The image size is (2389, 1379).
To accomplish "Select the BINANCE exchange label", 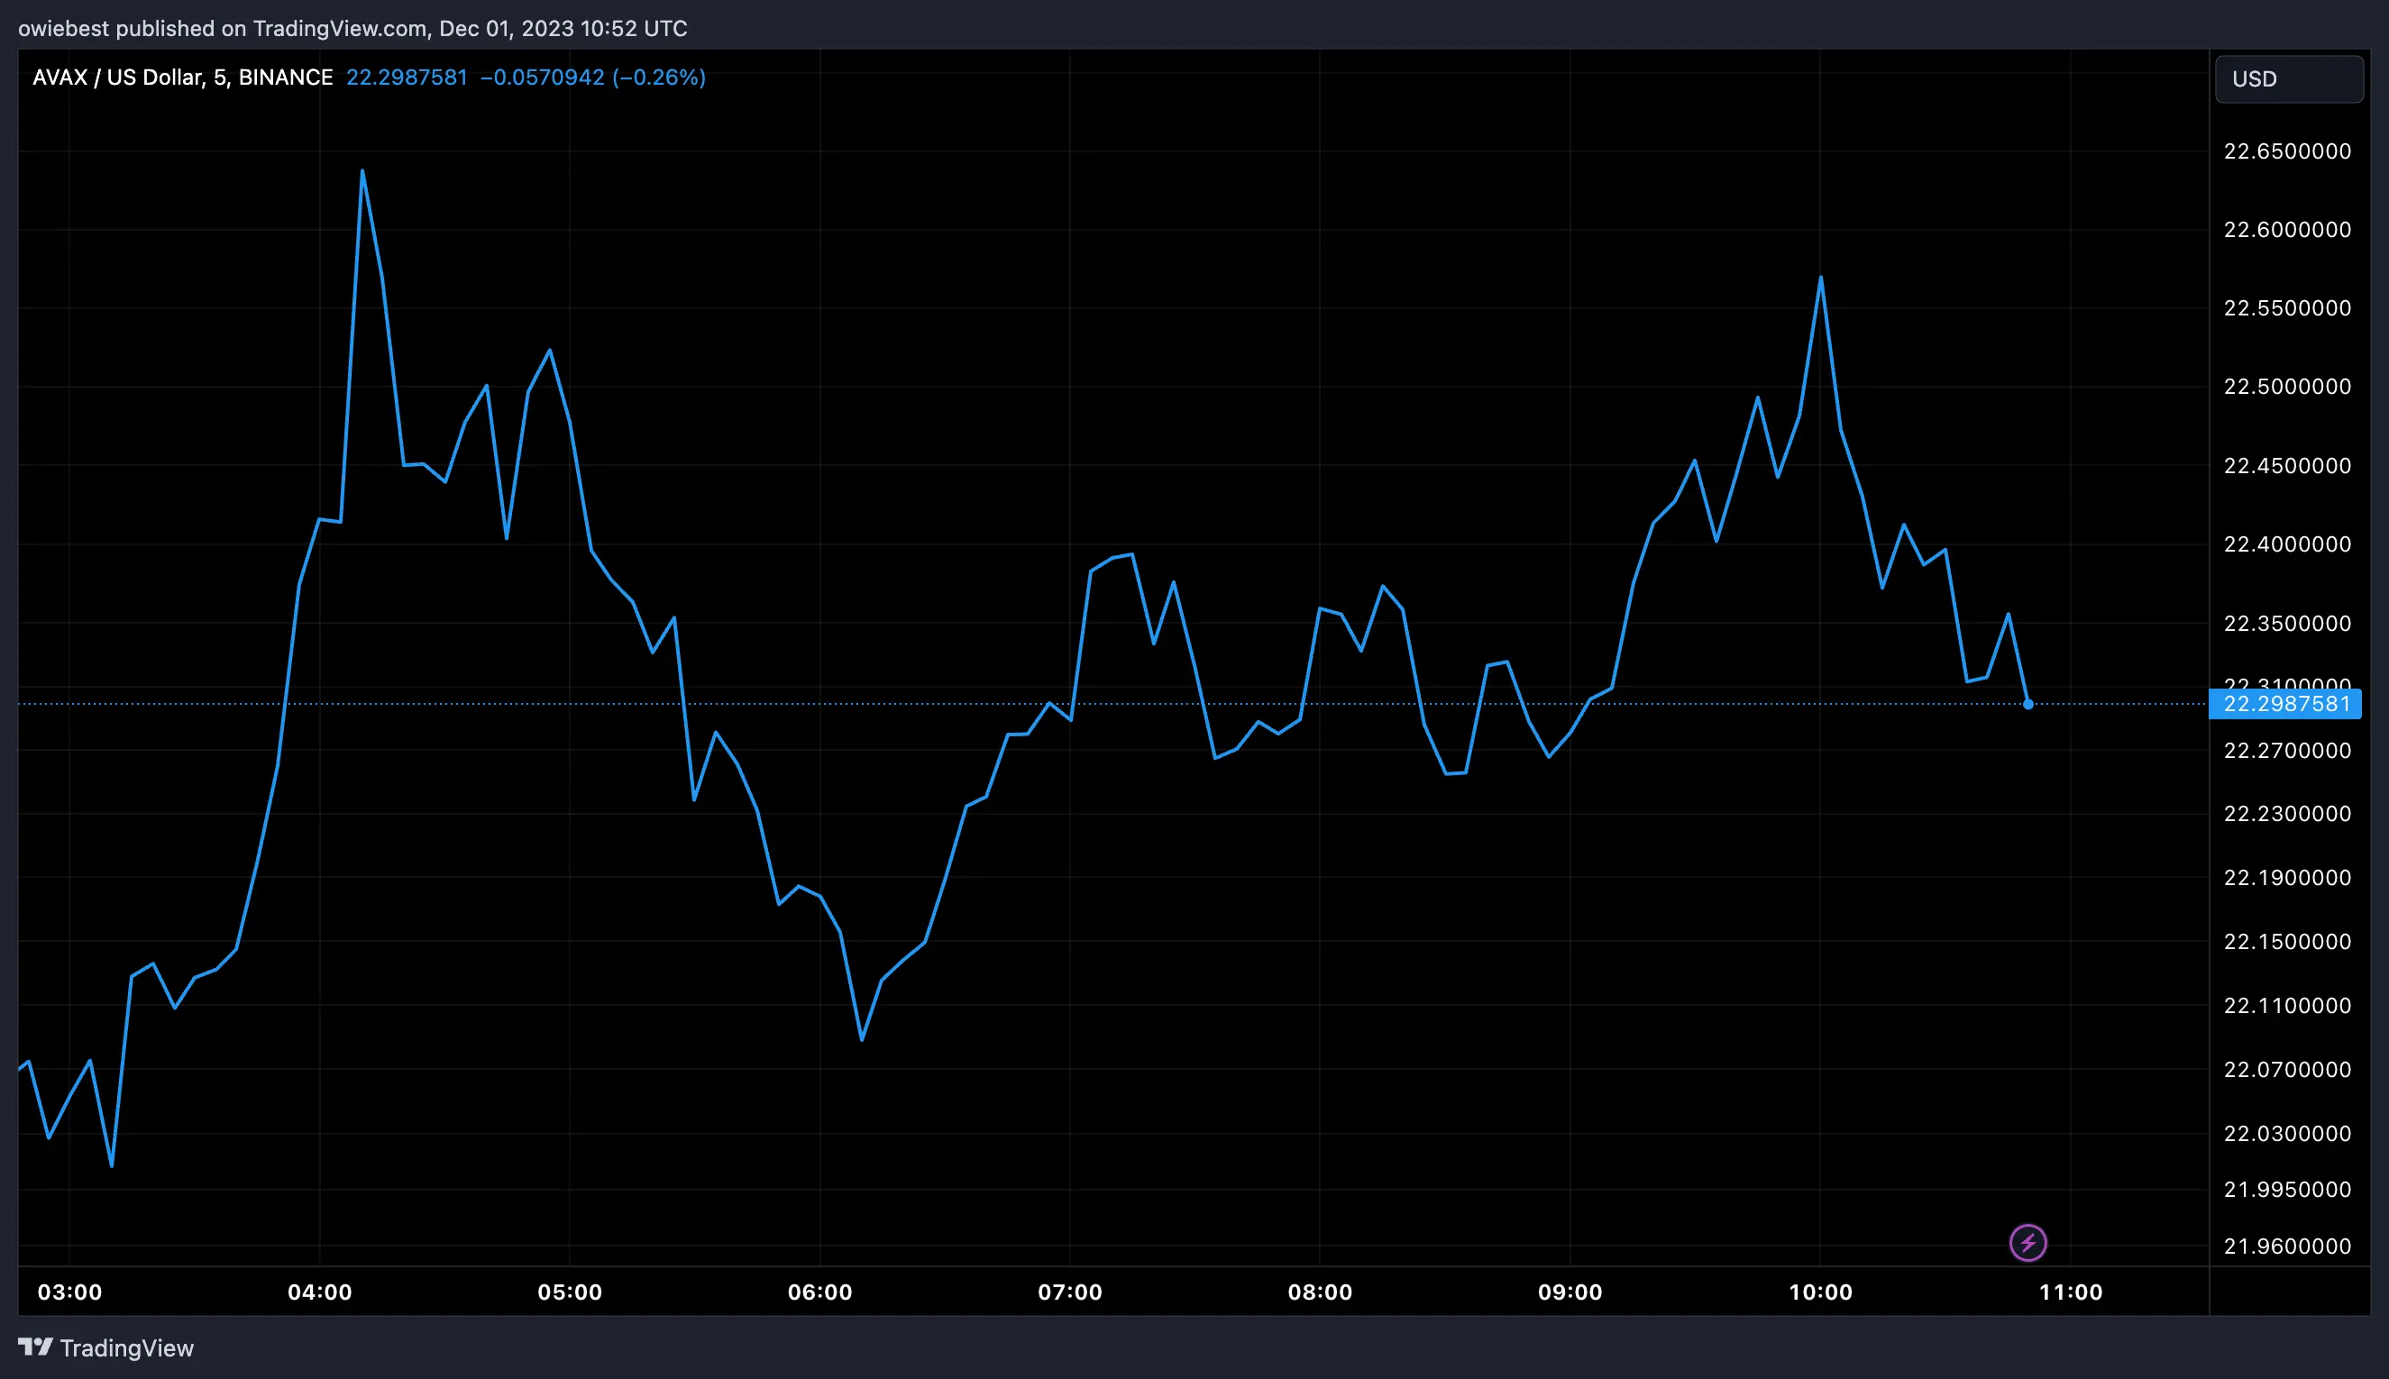I will tap(285, 77).
